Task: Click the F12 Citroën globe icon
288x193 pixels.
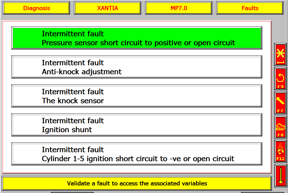Action: point(280,151)
